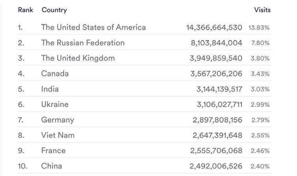Viewport: 297px width, 176px height.
Task: Click the 13.83% percentage figure
Action: 259,28
